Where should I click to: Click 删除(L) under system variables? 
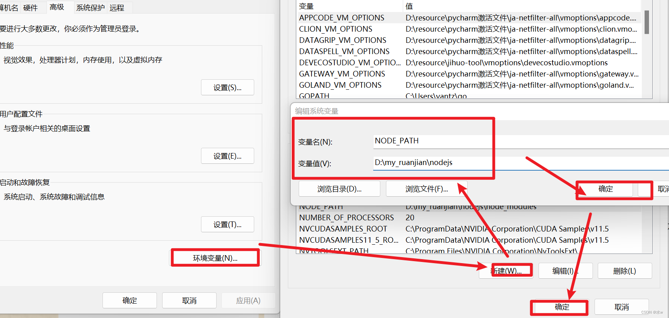[625, 271]
